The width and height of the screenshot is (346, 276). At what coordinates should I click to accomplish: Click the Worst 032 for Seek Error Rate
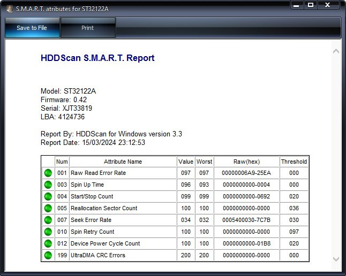point(204,220)
